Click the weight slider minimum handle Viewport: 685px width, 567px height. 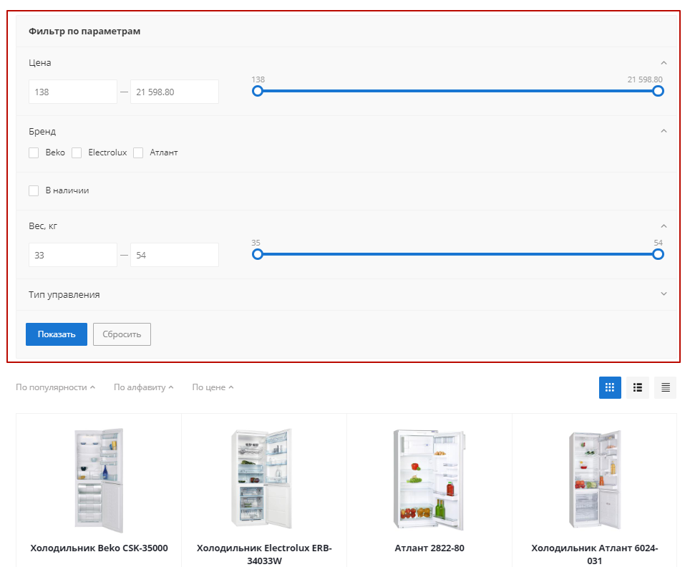[258, 254]
